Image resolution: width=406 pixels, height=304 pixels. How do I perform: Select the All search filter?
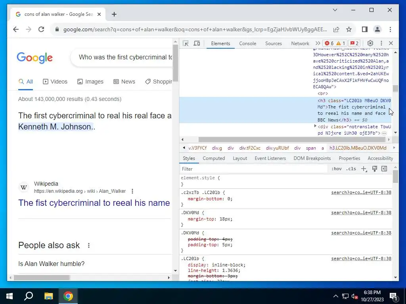click(26, 82)
